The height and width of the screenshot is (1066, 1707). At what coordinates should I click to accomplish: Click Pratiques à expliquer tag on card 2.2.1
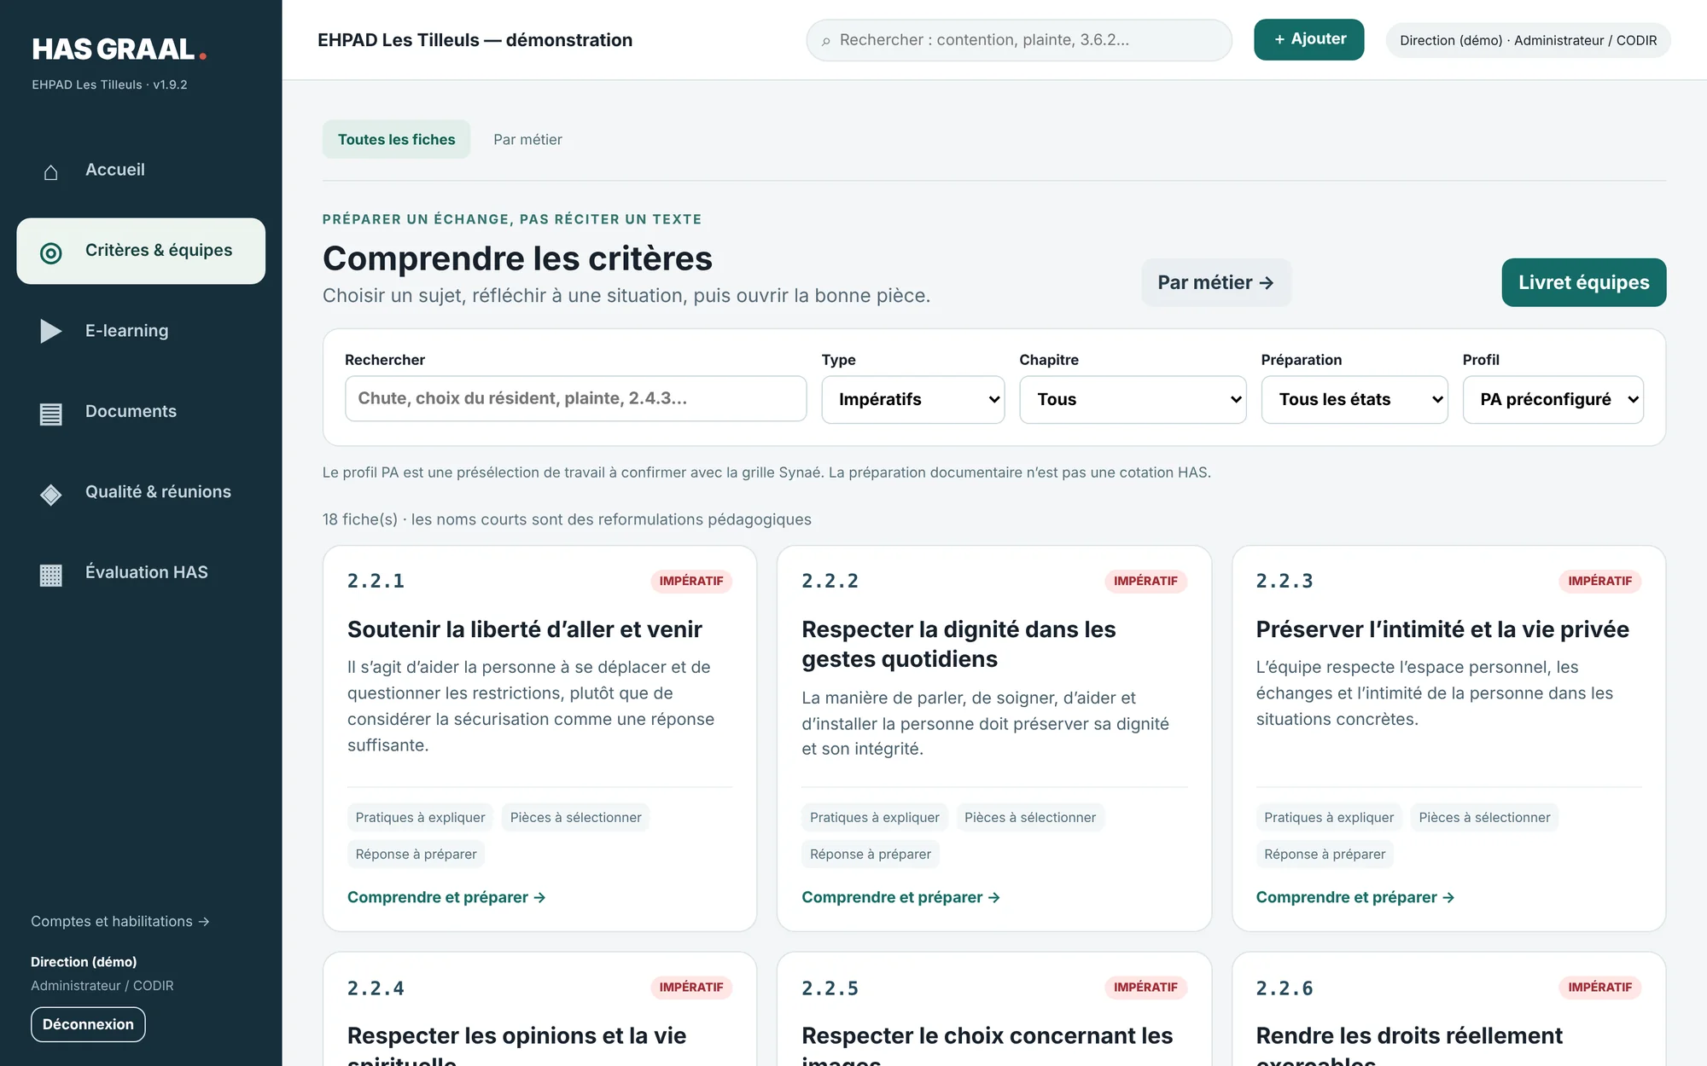pos(420,817)
